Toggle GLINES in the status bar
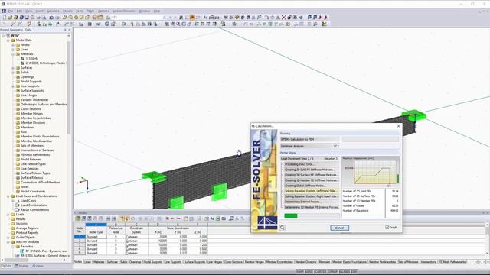 [345, 272]
